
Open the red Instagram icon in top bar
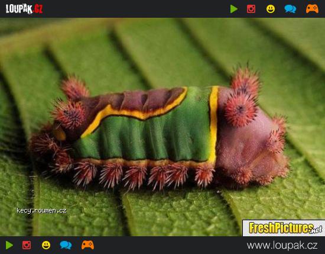(x=251, y=9)
